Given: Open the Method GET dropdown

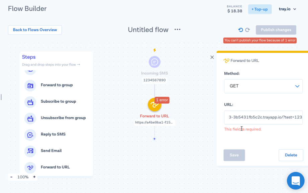Looking at the screenshot, I should coord(263,86).
